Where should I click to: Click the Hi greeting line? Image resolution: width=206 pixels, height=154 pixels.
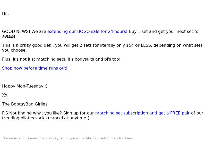pyautogui.click(x=5, y=14)
